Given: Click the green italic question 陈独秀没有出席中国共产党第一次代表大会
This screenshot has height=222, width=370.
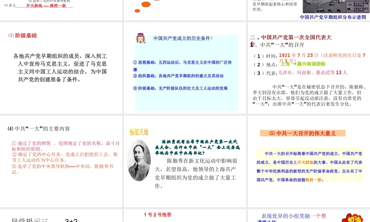Looking at the screenshot, I should point(197,148).
